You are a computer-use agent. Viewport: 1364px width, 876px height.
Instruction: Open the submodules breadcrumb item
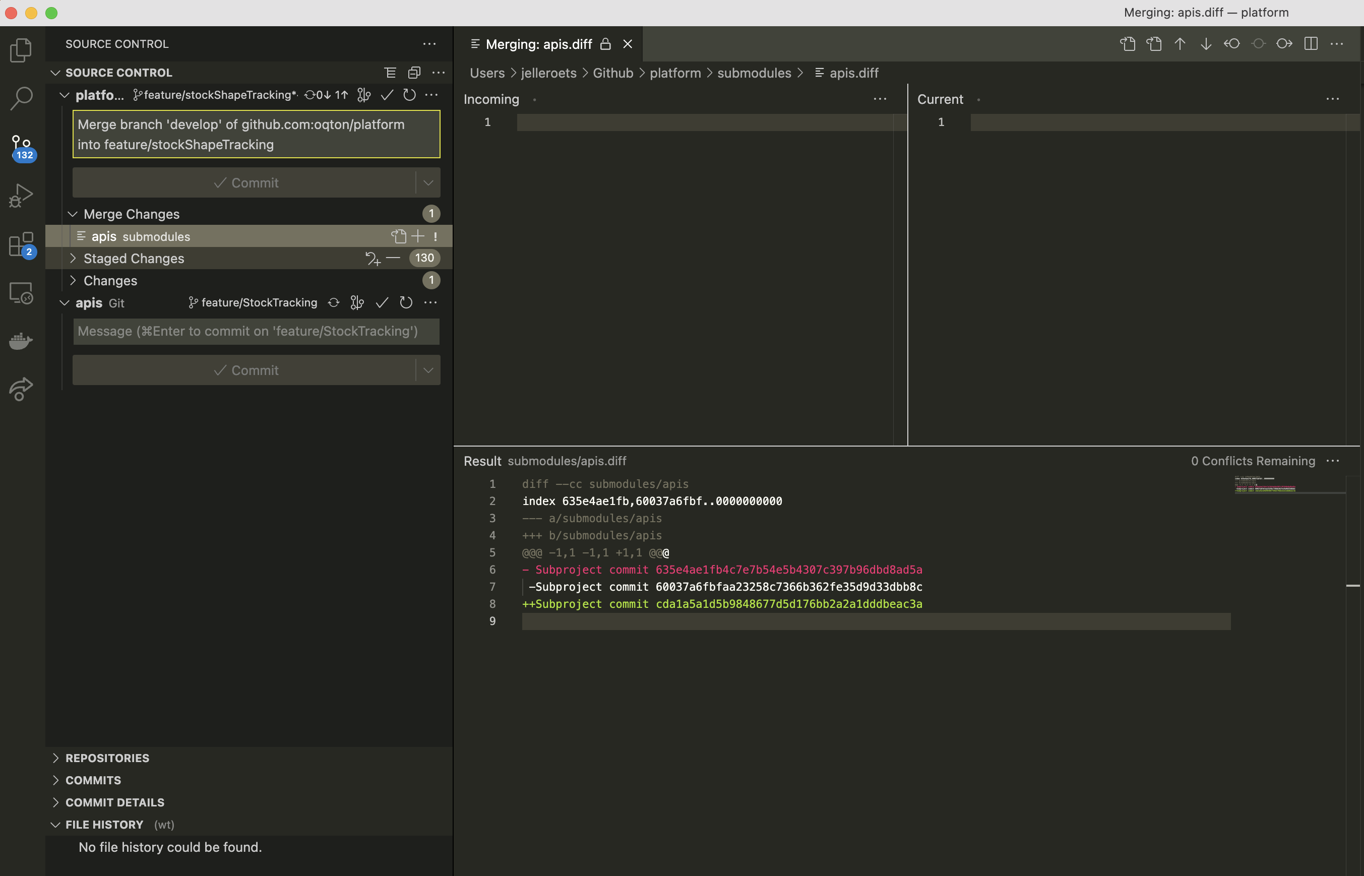click(x=754, y=73)
